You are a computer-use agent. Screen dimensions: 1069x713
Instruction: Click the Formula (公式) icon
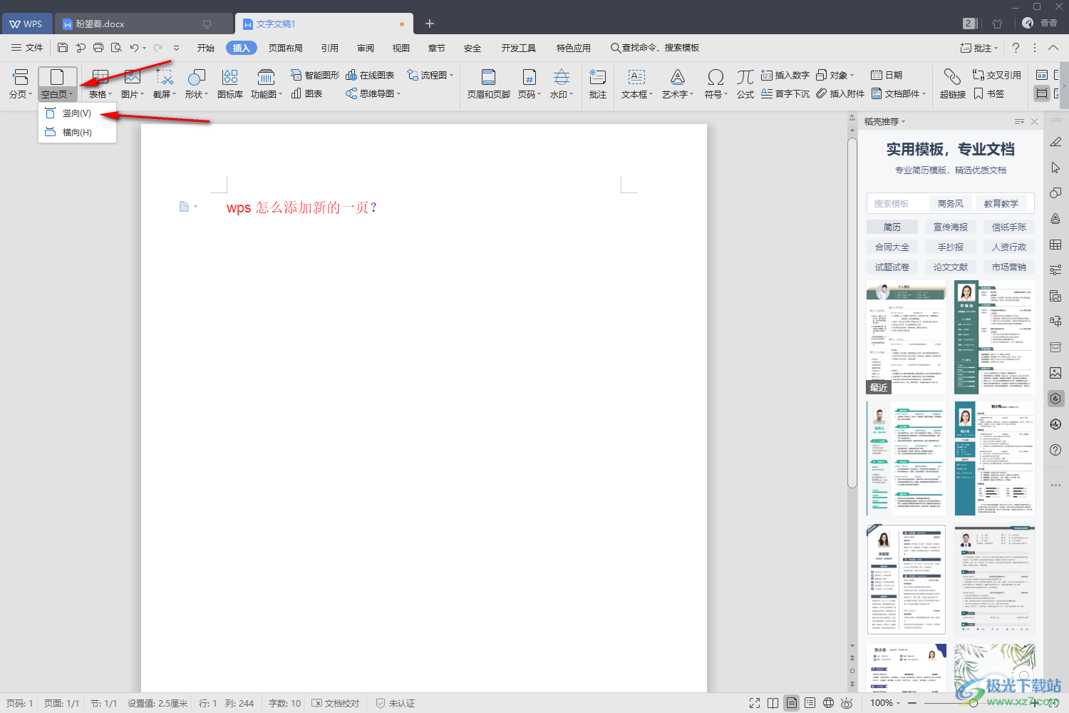pyautogui.click(x=745, y=77)
